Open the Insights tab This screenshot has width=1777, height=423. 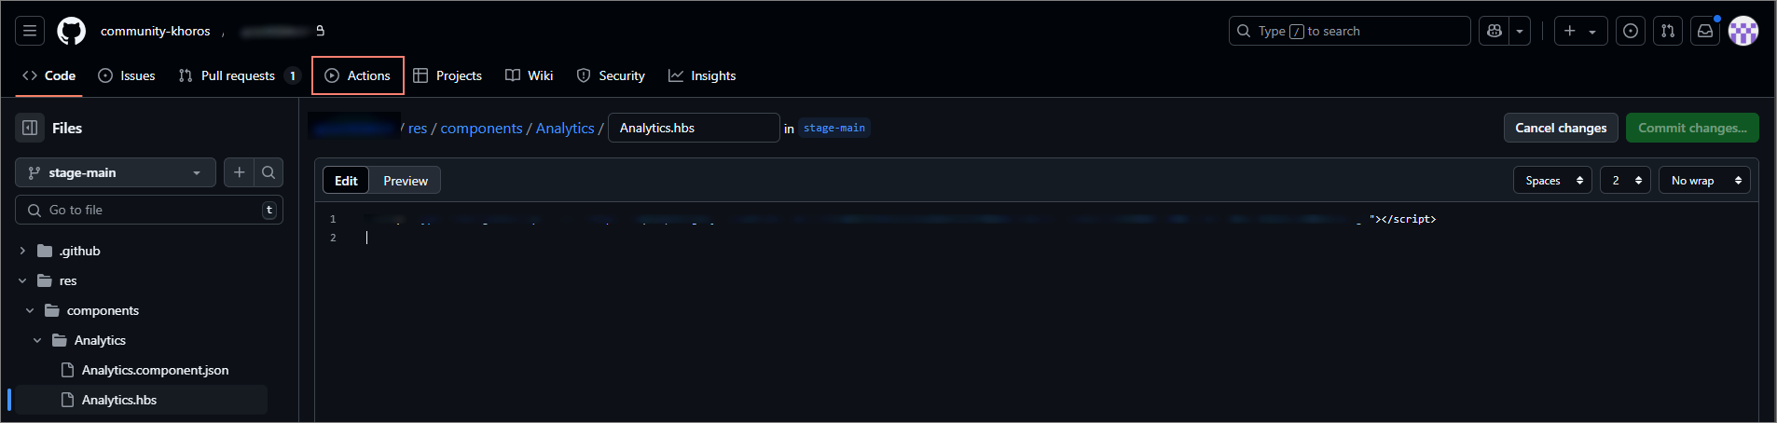click(x=702, y=75)
